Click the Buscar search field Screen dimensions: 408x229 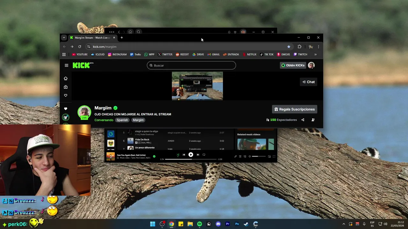pyautogui.click(x=191, y=66)
